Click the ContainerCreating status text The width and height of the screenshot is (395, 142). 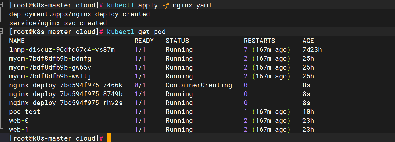(199, 85)
